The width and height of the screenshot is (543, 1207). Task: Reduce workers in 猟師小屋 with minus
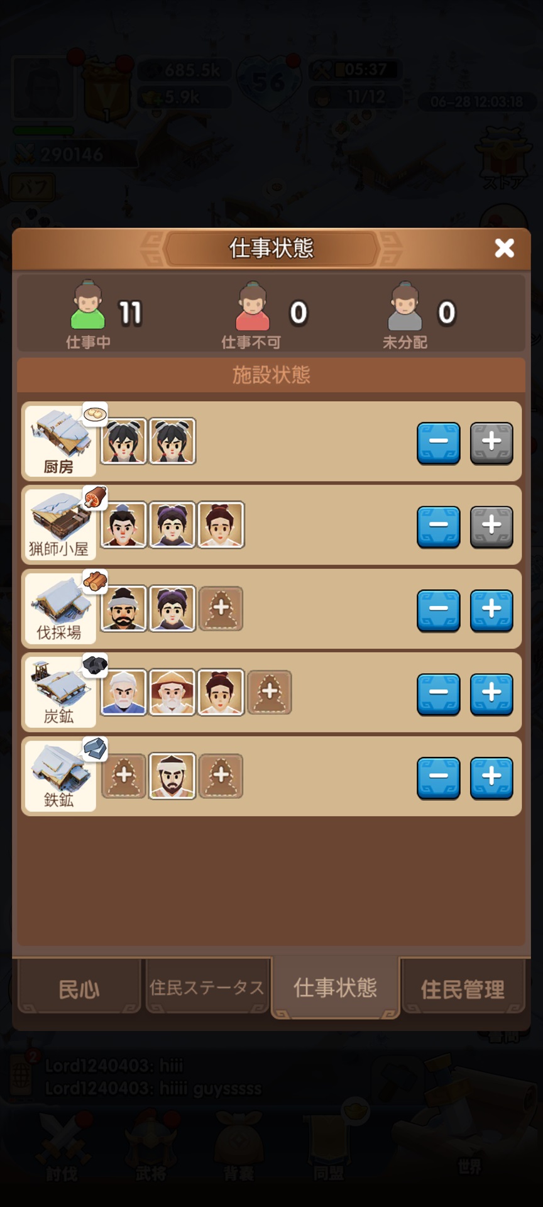pos(439,526)
